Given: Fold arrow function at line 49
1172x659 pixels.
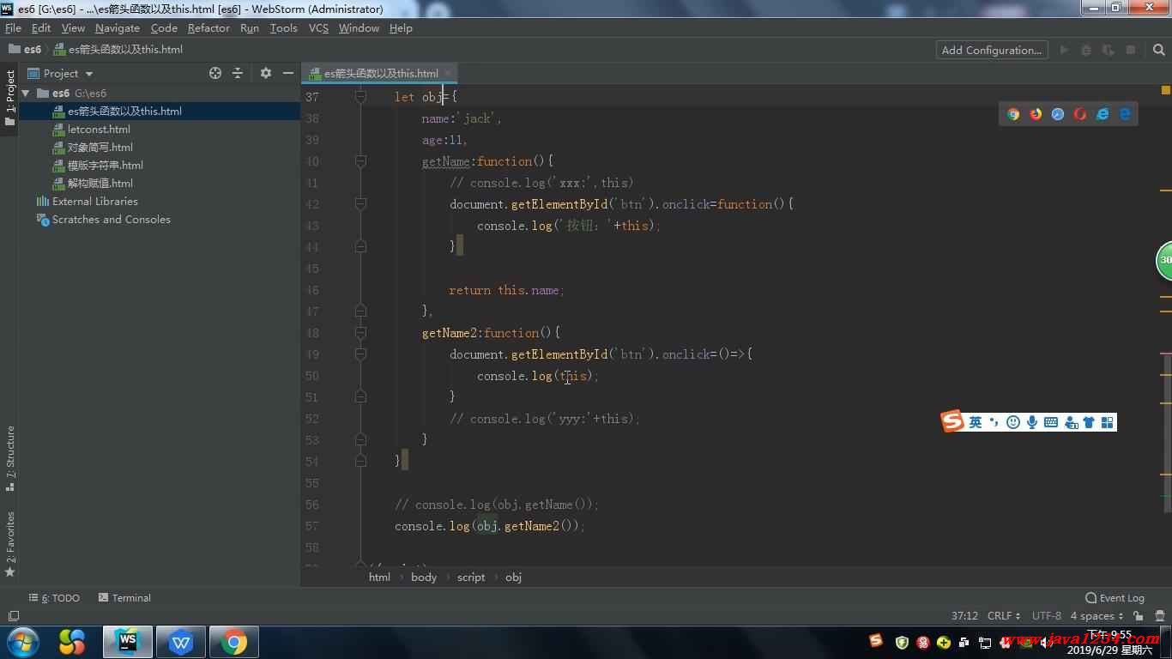Looking at the screenshot, I should (x=360, y=354).
